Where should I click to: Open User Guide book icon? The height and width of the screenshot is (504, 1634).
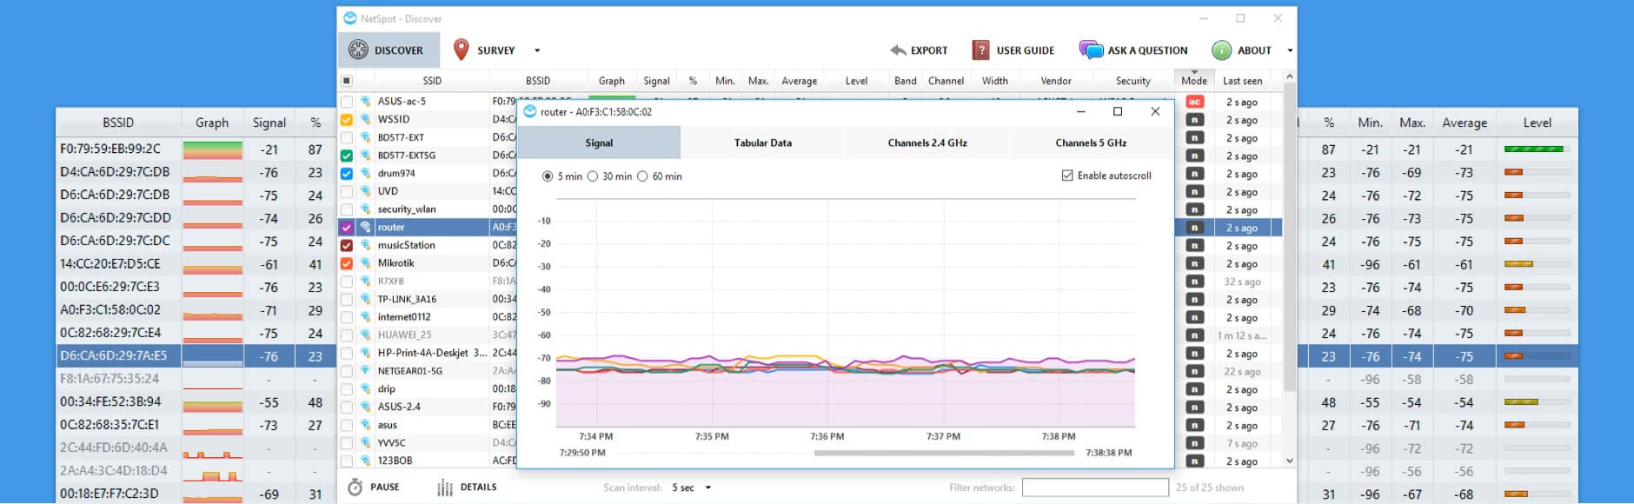(980, 50)
